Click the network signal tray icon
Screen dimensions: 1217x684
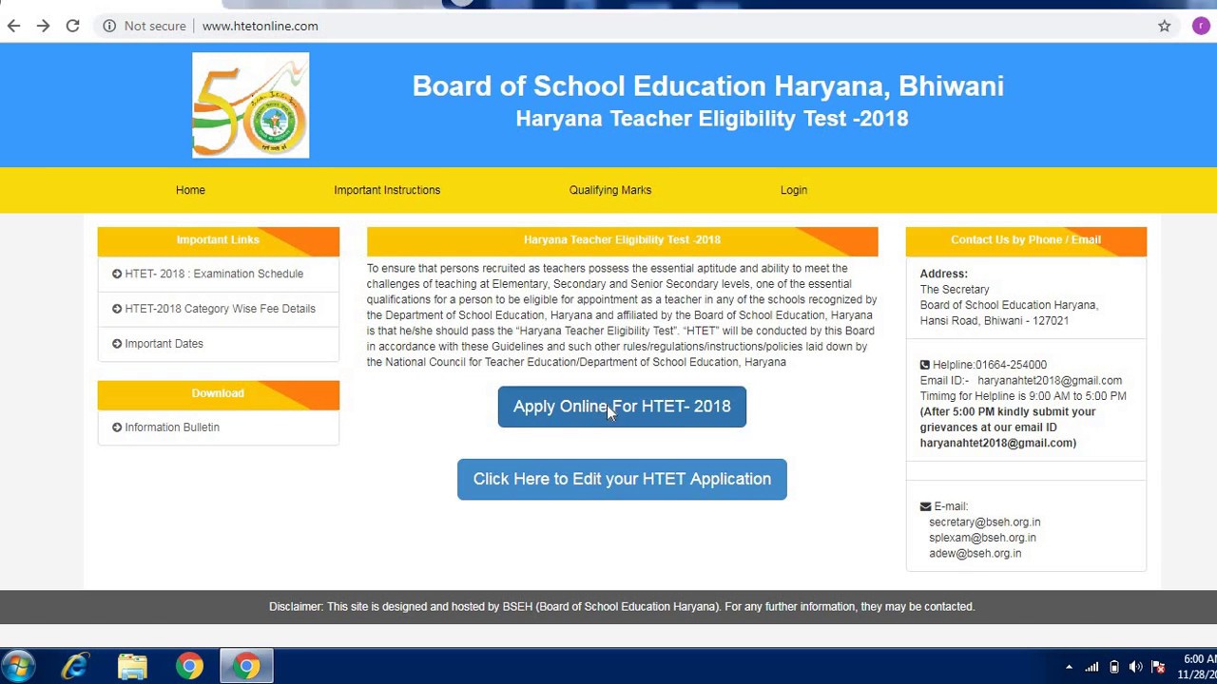coord(1091,667)
